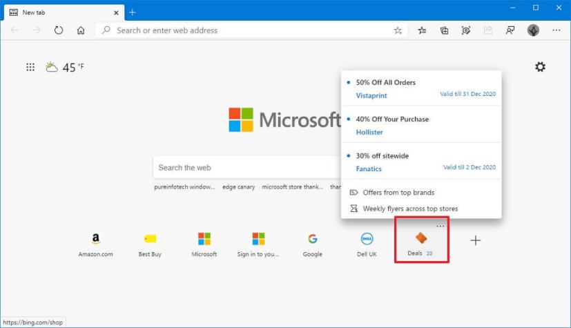Screen dimensions: 571x328
Task: Select the New tab tab
Action: (x=64, y=12)
